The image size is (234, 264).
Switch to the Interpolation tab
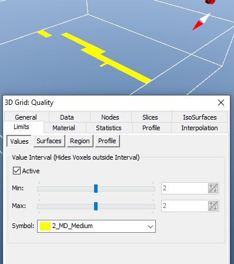[x=199, y=128]
